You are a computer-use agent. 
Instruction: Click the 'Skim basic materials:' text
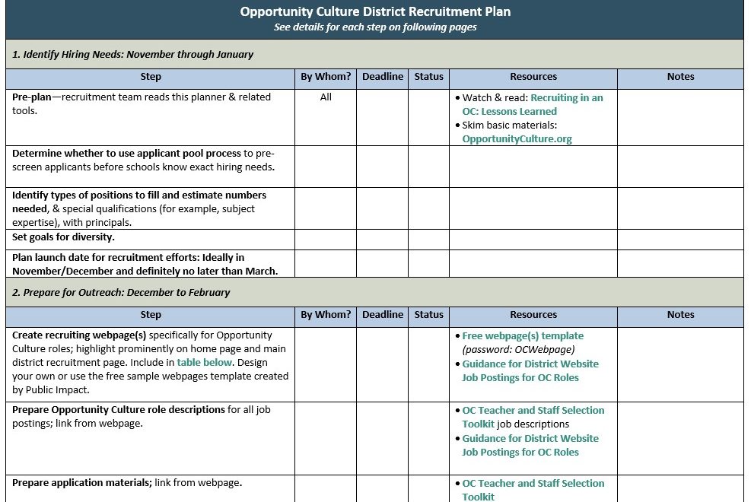[x=509, y=125]
